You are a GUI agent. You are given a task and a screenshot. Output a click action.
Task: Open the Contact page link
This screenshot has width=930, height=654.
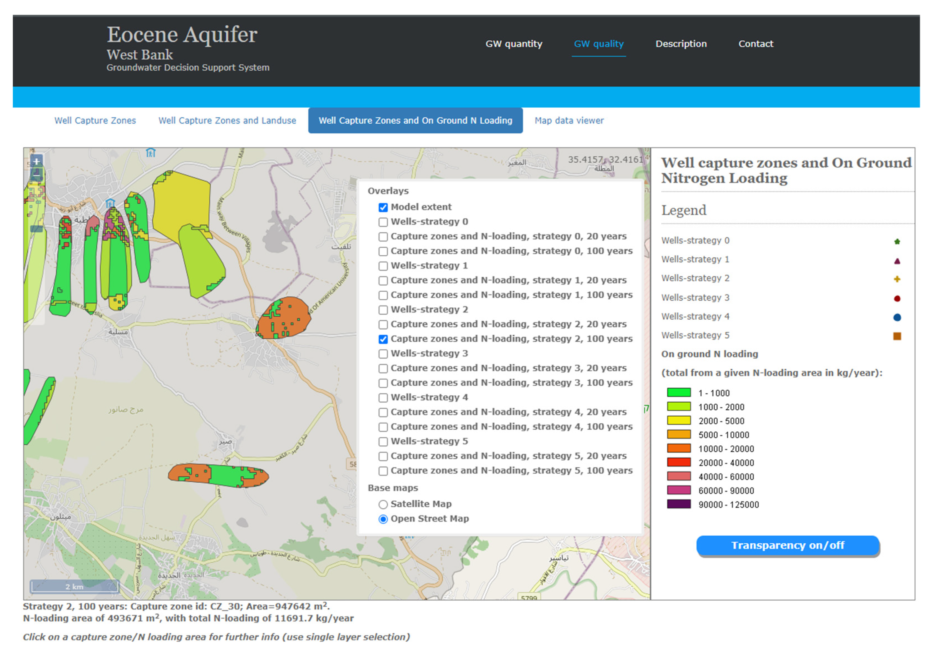pyautogui.click(x=755, y=44)
